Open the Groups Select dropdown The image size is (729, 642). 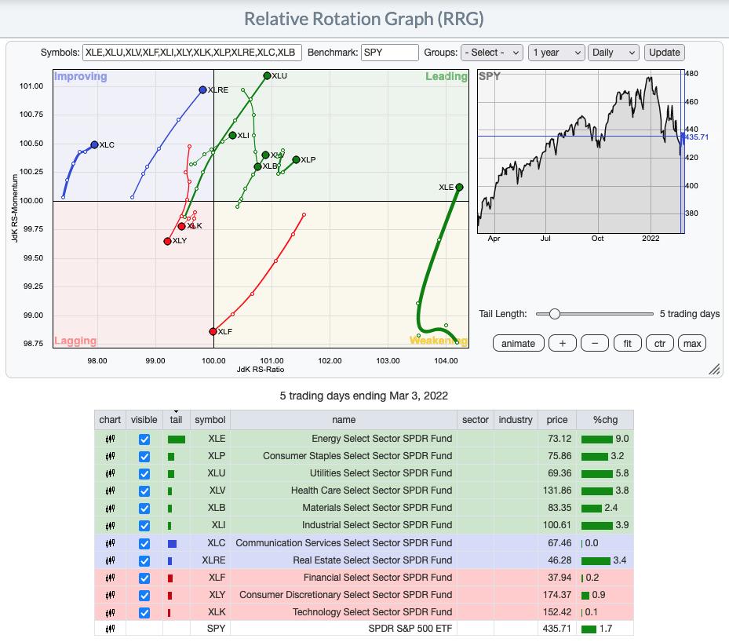point(492,53)
